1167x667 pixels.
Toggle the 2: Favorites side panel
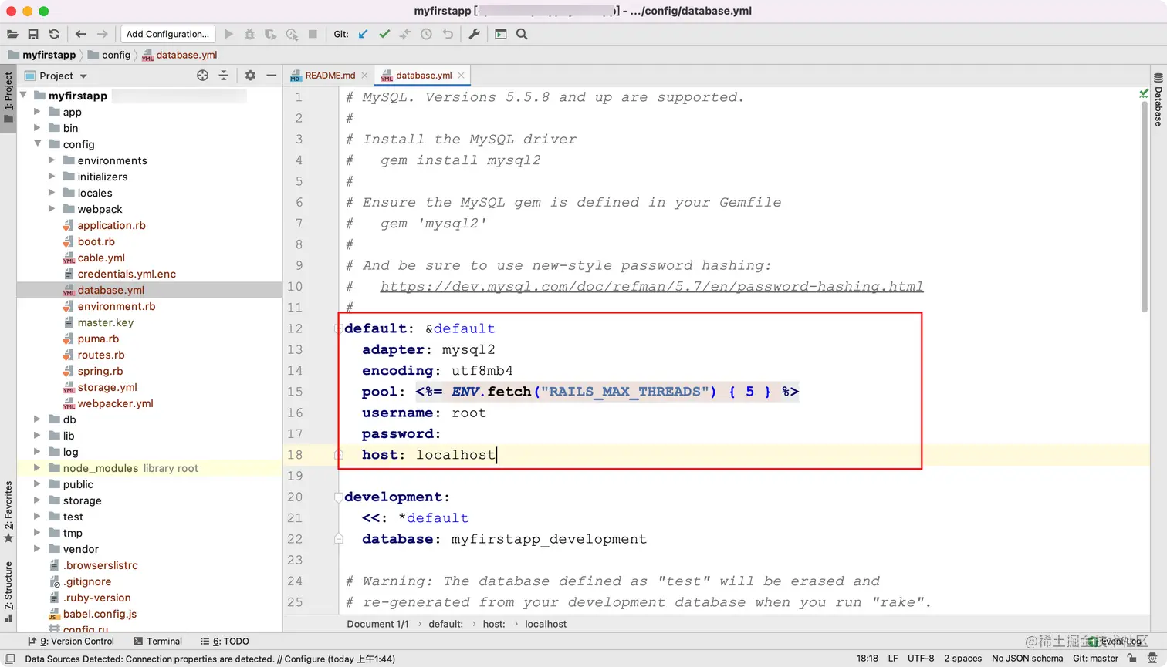coord(8,511)
